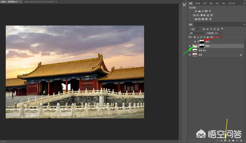Screen dimensions: 246x143
Task: Open the fill slider dropdown arrow
Action: [222, 37]
